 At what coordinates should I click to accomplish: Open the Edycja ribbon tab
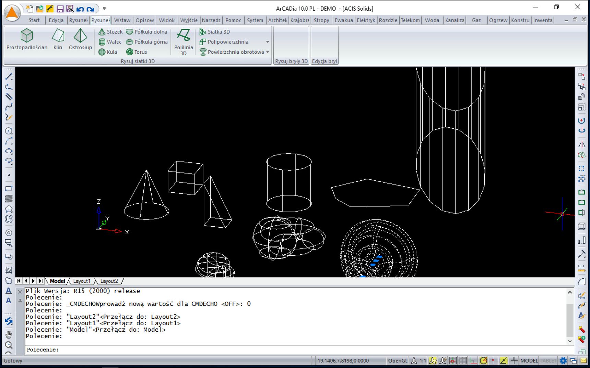[56, 20]
